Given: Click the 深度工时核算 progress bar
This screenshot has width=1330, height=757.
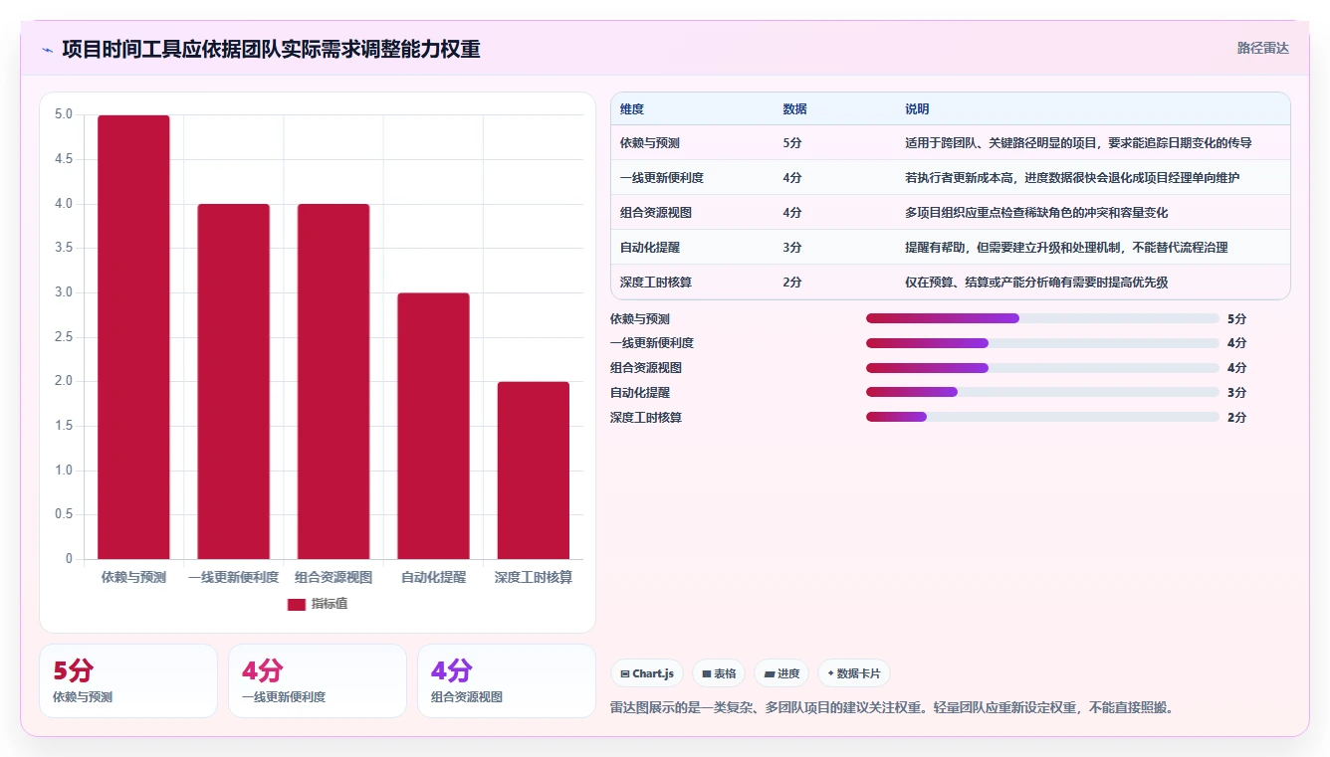Looking at the screenshot, I should (x=1042, y=417).
